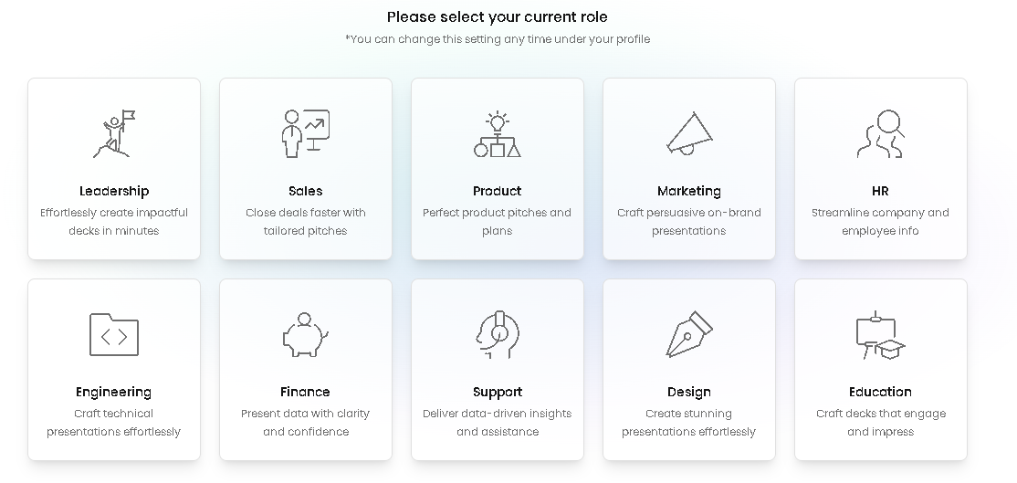The height and width of the screenshot is (483, 1017).
Task: Choose the Sales role title
Action: click(x=306, y=191)
